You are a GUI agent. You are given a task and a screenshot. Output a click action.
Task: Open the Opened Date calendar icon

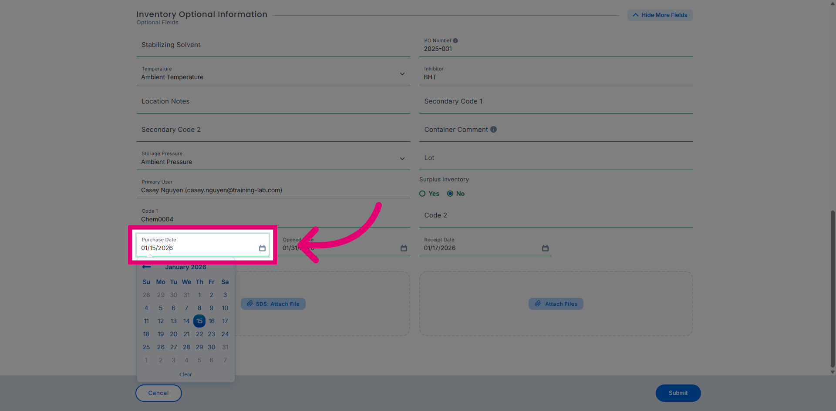(x=404, y=248)
